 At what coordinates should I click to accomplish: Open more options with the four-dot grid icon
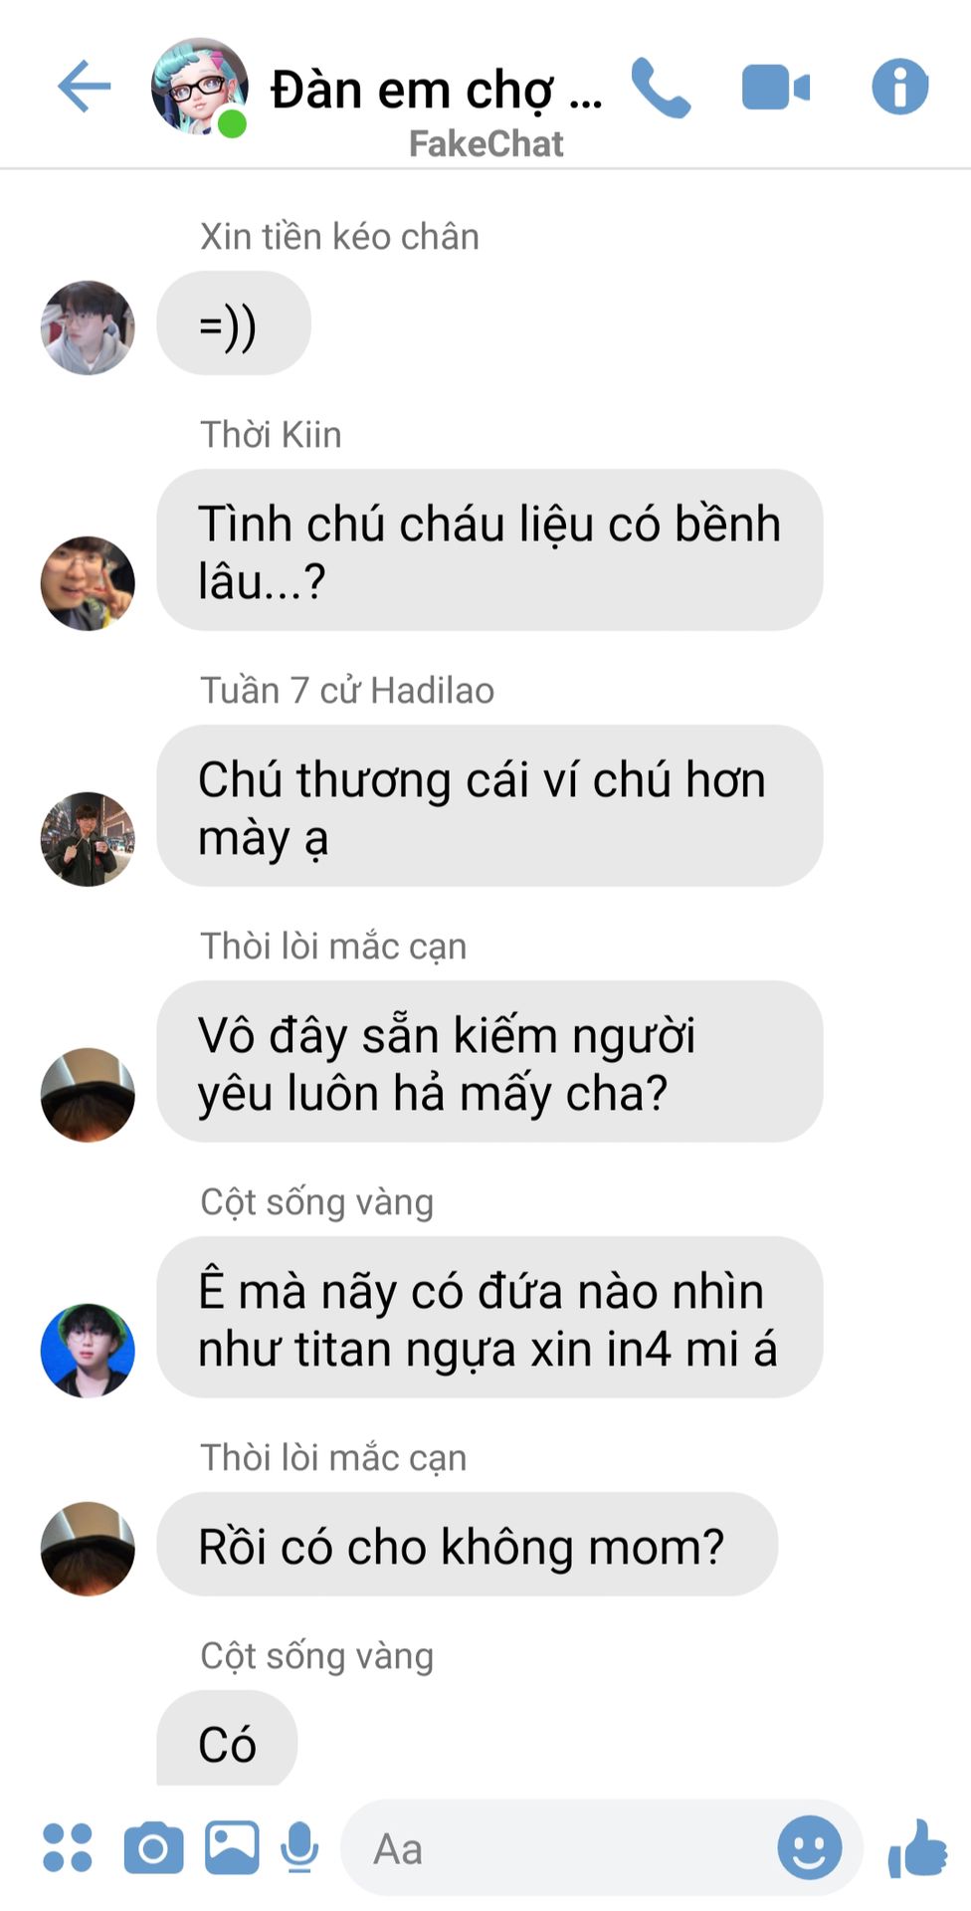[x=68, y=1848]
